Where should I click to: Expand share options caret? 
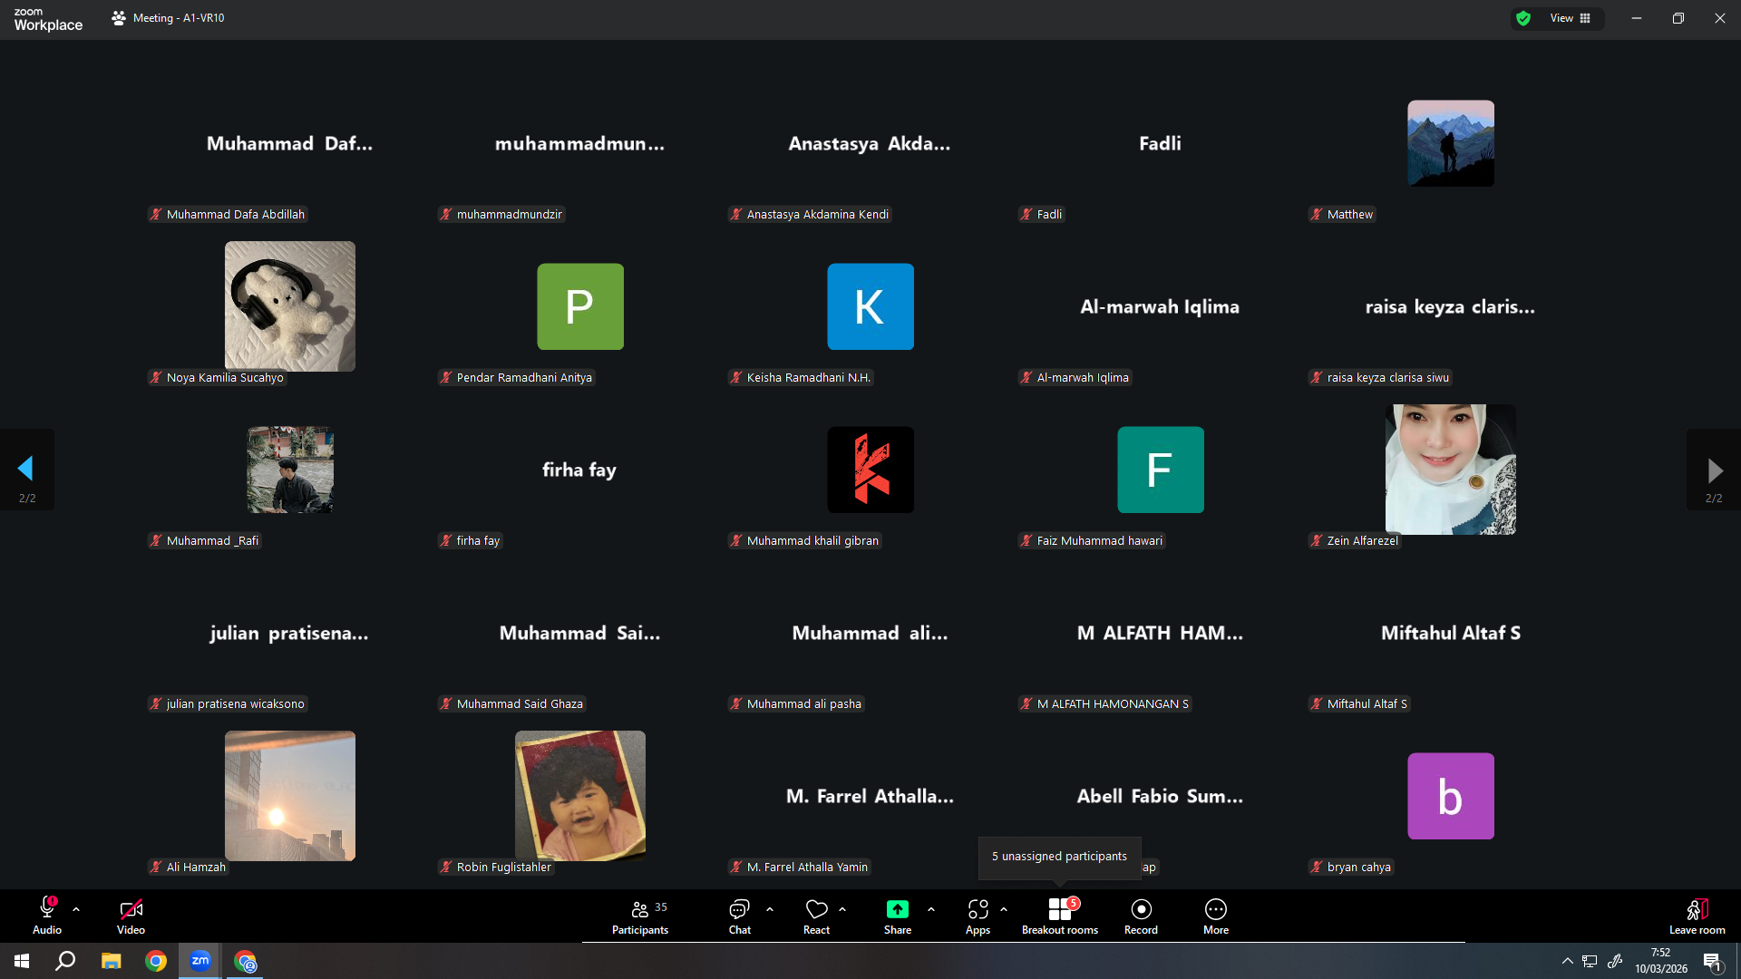tap(931, 909)
